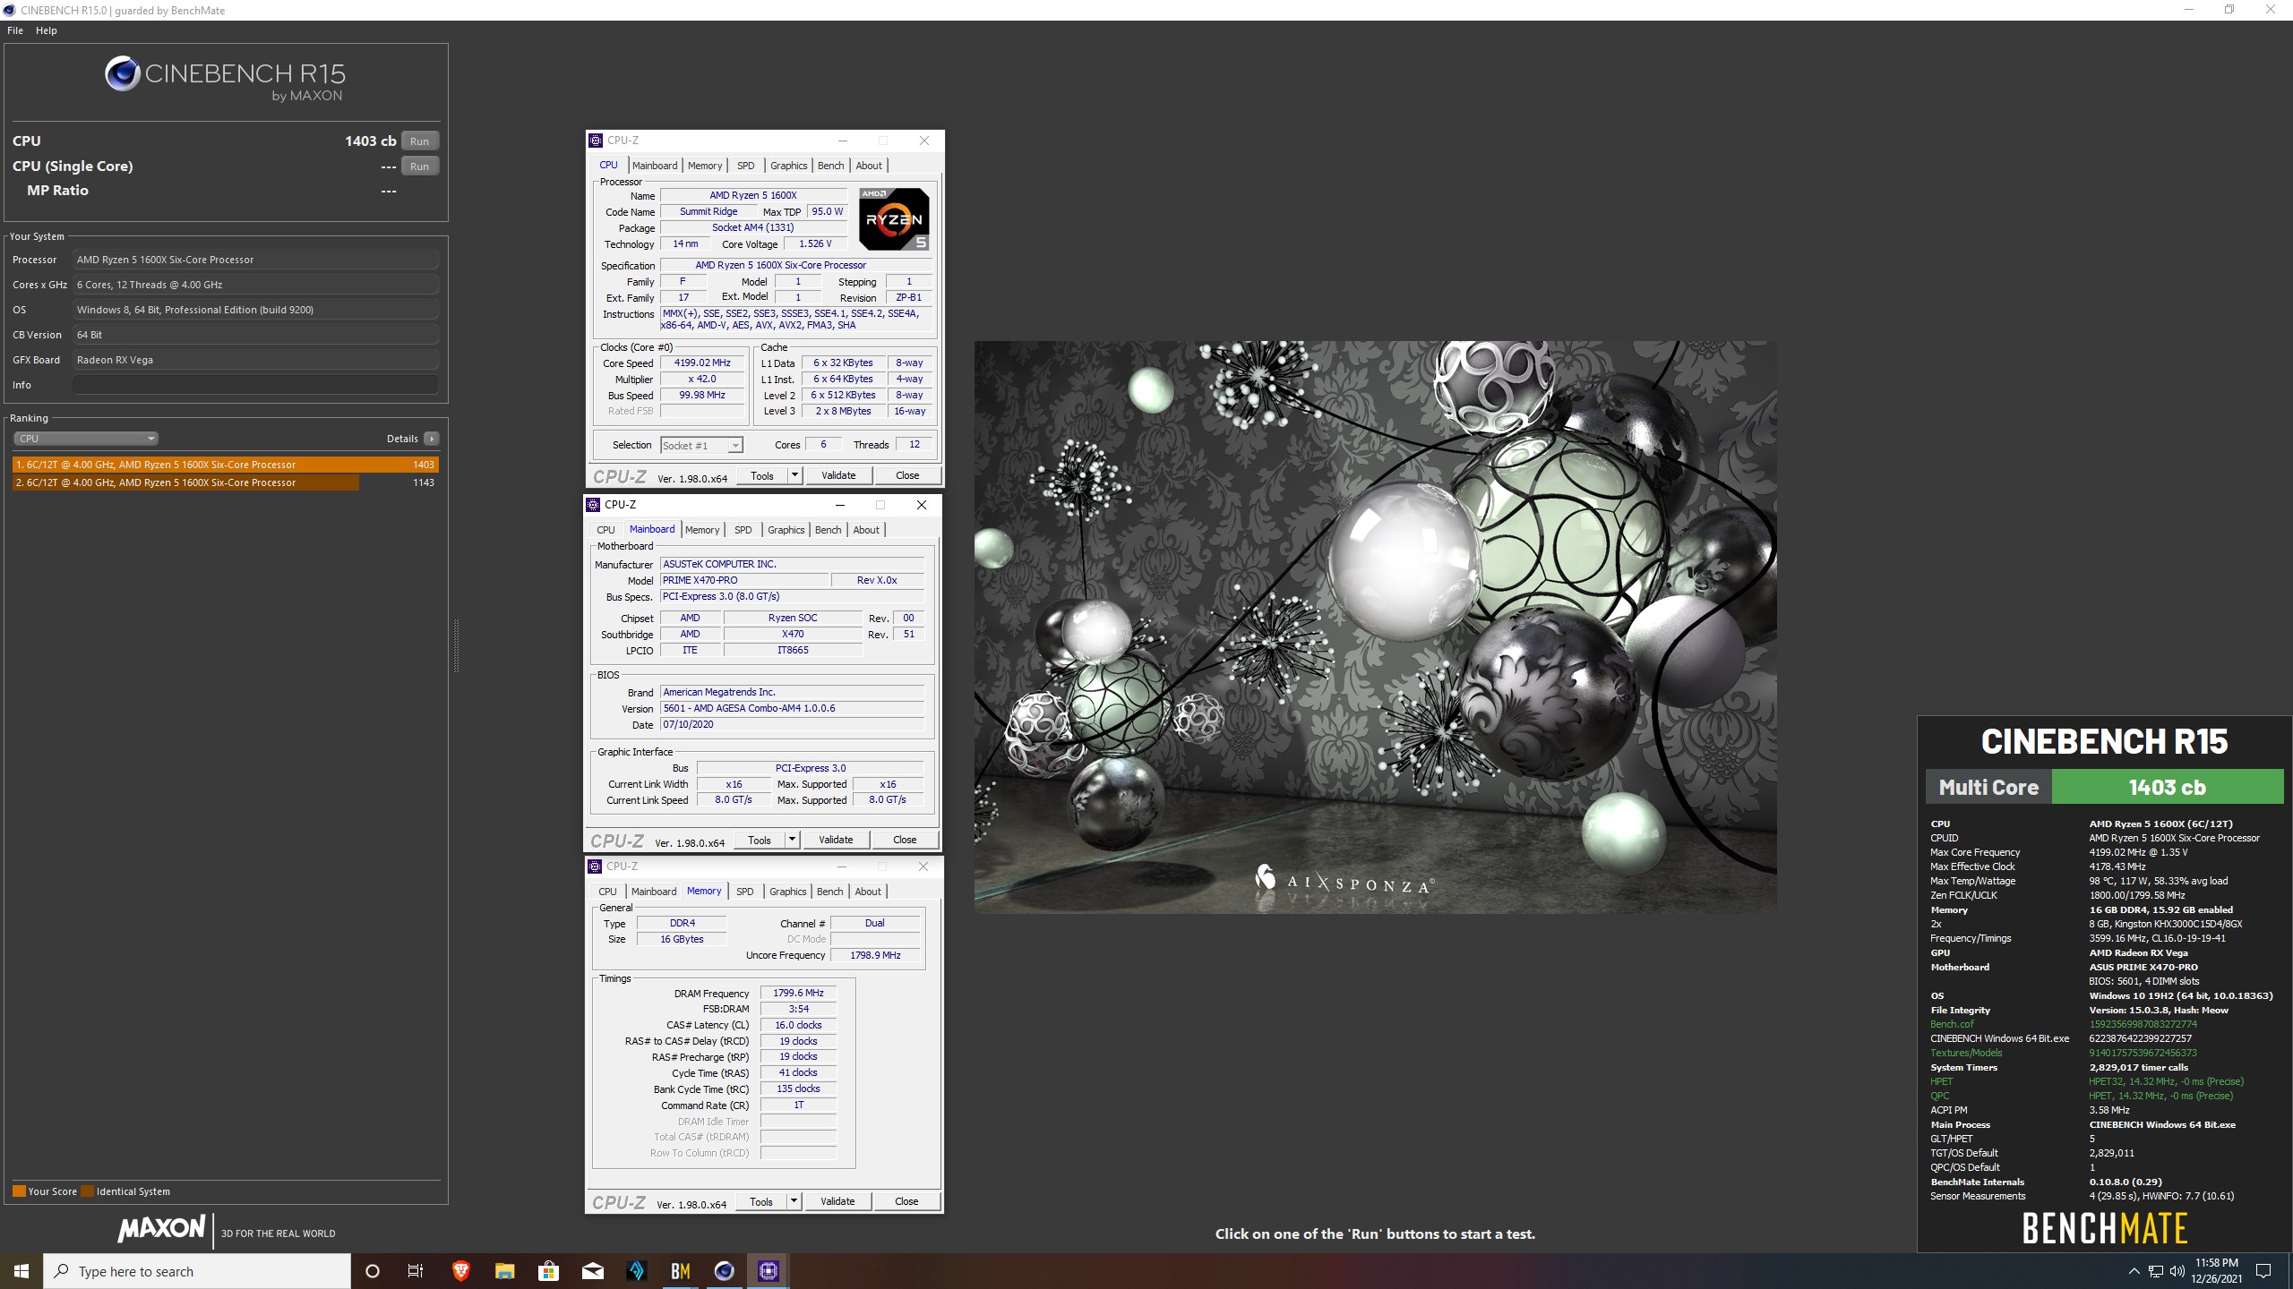
Task: Click the Textures/Models entry in BenchMate
Action: [1966, 1054]
